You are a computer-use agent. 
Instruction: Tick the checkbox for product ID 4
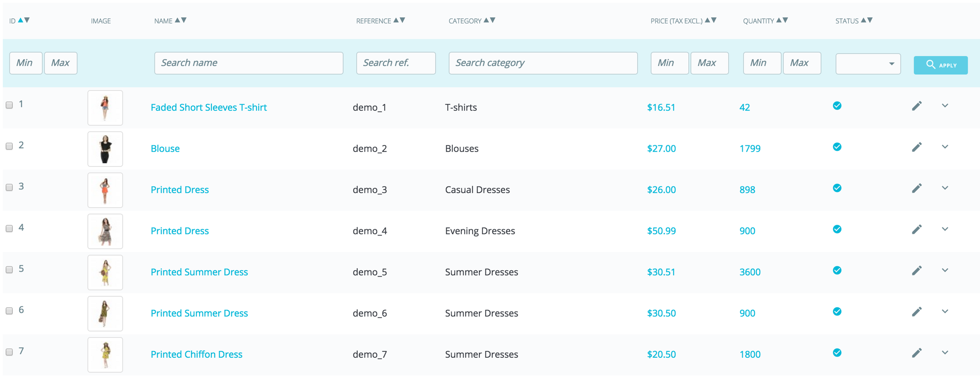[x=9, y=229]
